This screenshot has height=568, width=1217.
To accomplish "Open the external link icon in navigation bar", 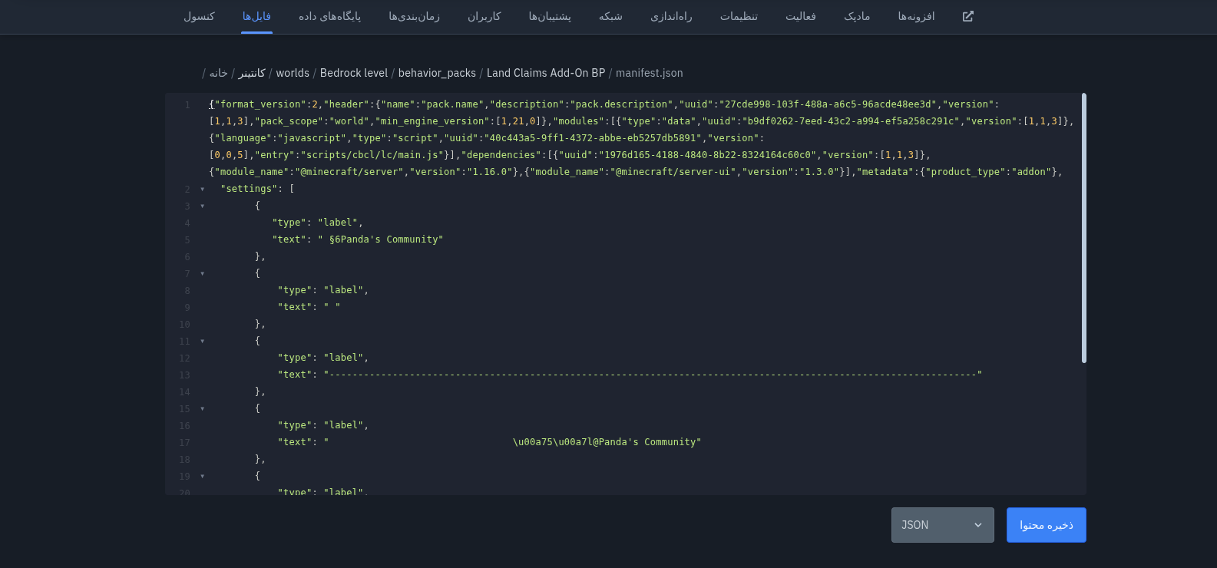I will click(x=968, y=16).
